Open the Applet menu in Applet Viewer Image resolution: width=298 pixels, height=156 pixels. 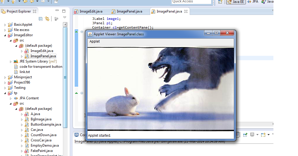[x=95, y=41]
